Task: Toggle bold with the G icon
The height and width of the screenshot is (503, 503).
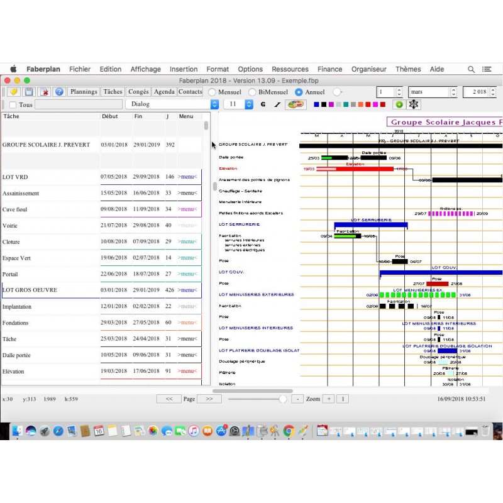Action: click(x=263, y=104)
